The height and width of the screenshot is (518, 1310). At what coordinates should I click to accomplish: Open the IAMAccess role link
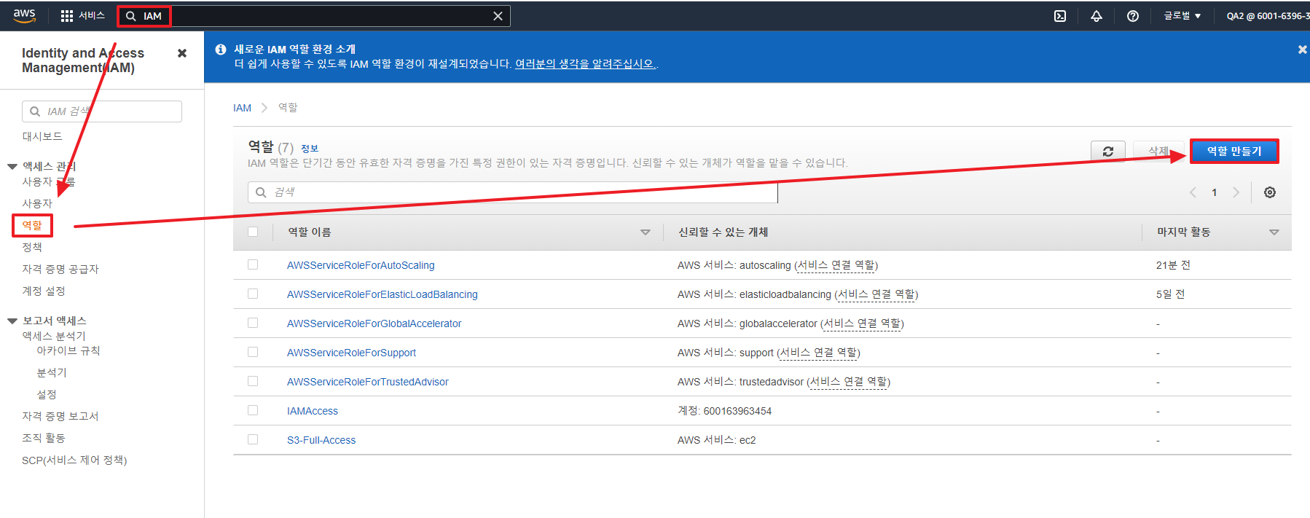coord(313,411)
